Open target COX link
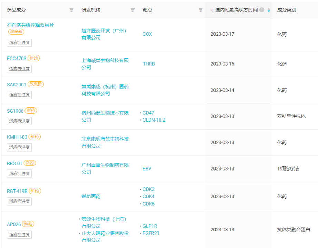 [x=147, y=34]
